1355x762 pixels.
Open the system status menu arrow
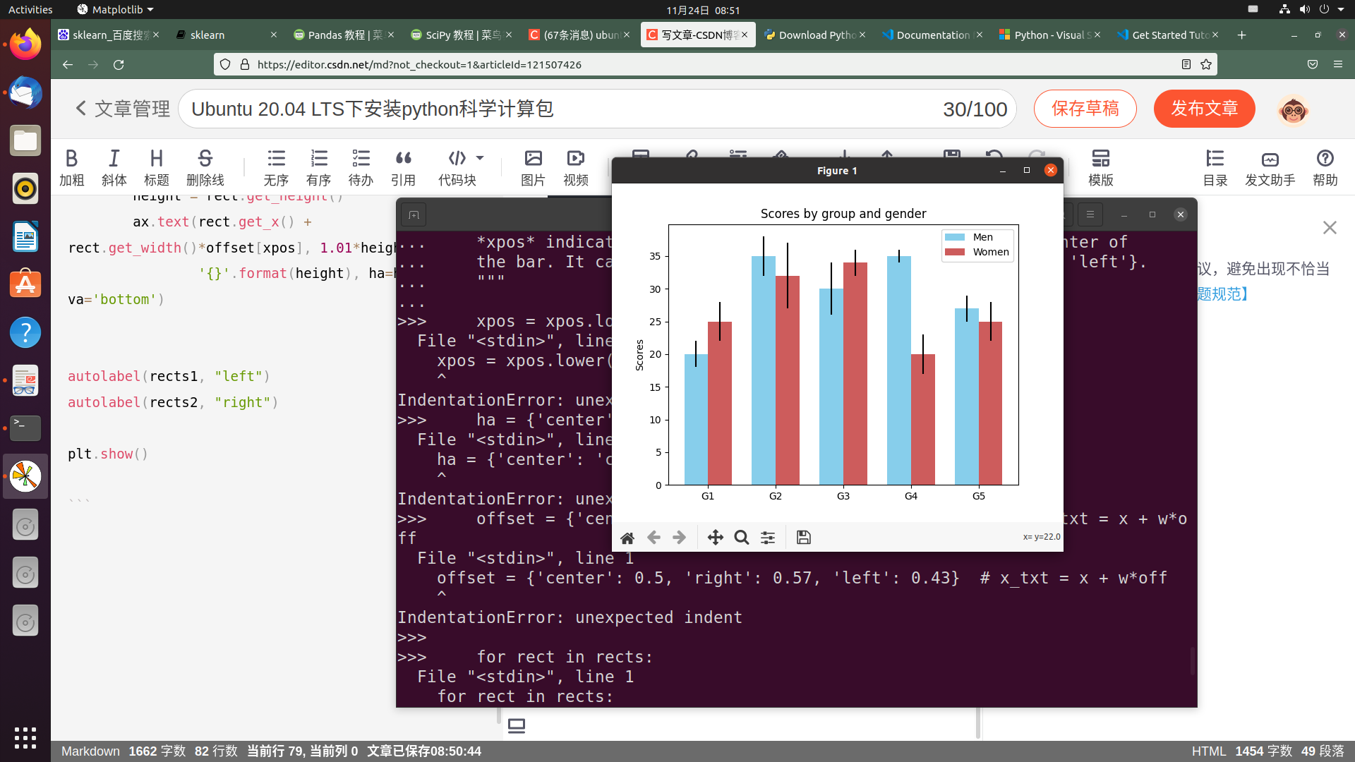tap(1340, 9)
